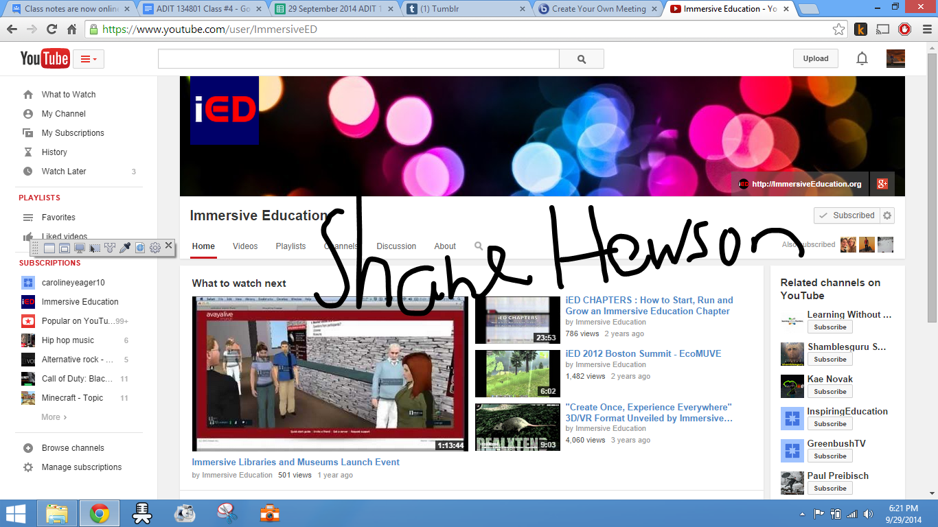Select region capture icon
The width and height of the screenshot is (938, 527).
pyautogui.click(x=95, y=248)
